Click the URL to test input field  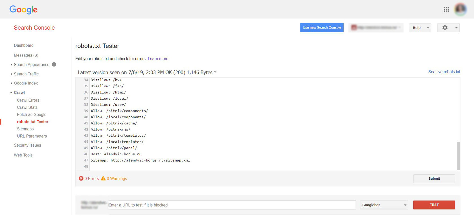coord(232,205)
